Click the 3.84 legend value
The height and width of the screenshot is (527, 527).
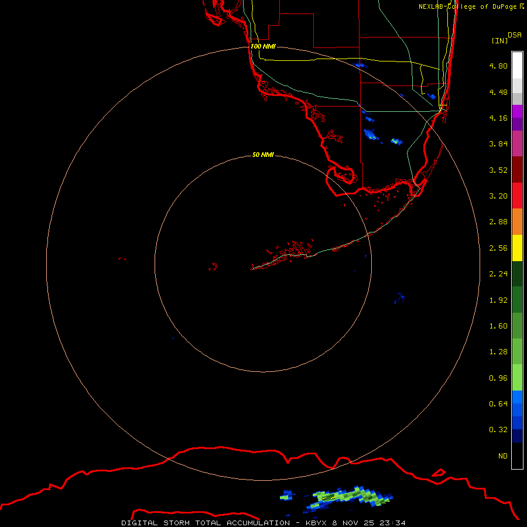tap(498, 144)
